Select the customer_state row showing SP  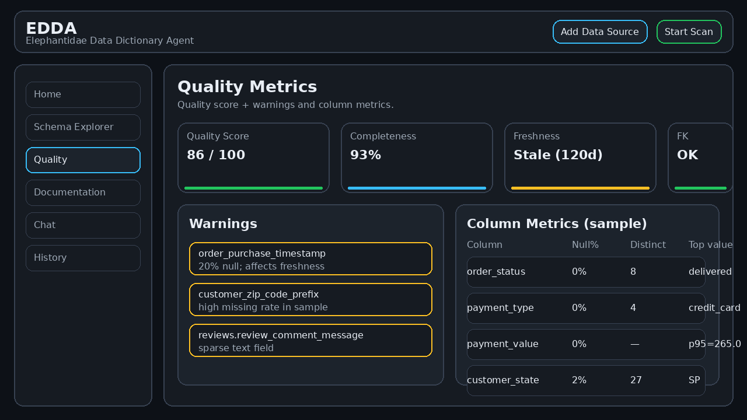point(586,380)
